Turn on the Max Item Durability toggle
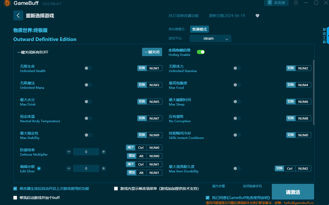 (x=237, y=168)
